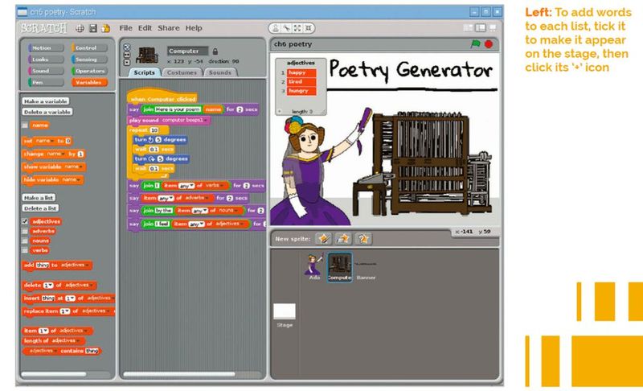Open the Operators blocks category
This screenshot has width=643, height=391.
pos(89,71)
